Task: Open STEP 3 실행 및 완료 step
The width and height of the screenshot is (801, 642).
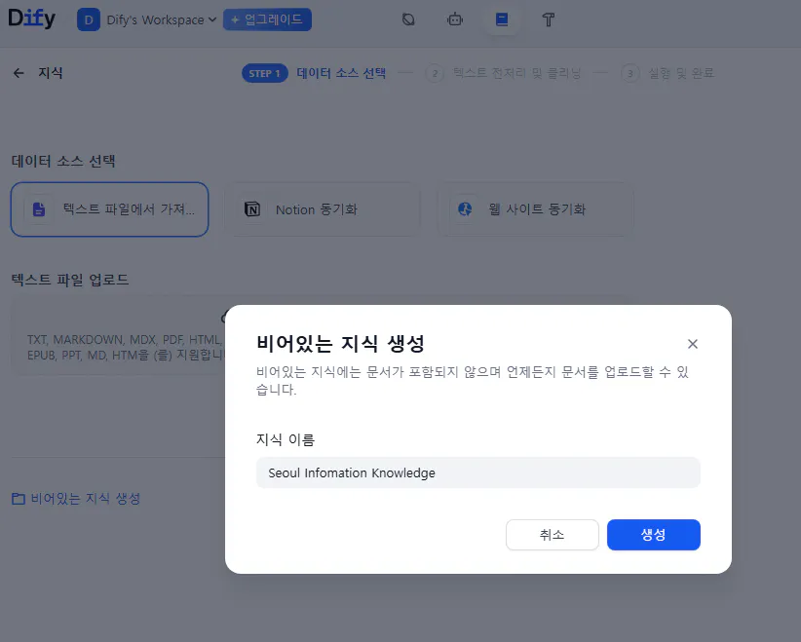Action: tap(674, 72)
